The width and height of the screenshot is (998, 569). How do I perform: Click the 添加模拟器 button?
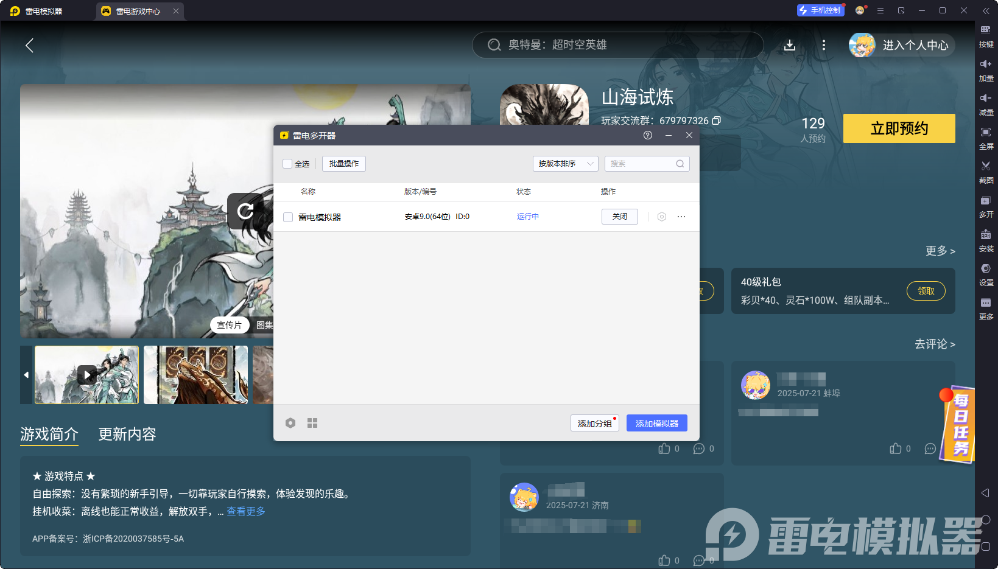[x=656, y=423]
